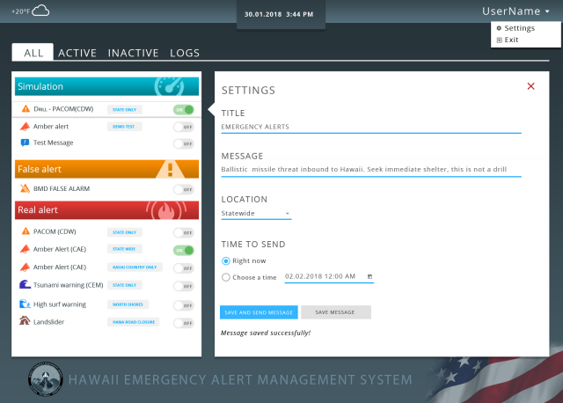The height and width of the screenshot is (403, 563).
Task: Click the PACOM (CDW) warning triangle icon
Action: (x=26, y=231)
